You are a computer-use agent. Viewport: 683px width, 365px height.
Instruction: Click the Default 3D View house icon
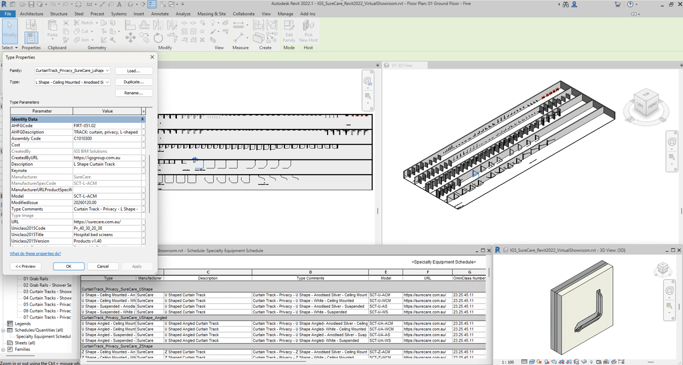click(x=131, y=4)
